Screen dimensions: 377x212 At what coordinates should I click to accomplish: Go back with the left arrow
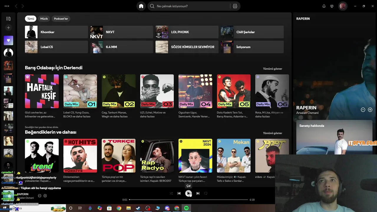click(16, 6)
